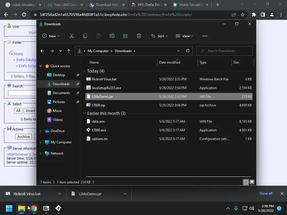Viewport: 287px width, 215px height.
Task: Click Show all downloads link
Action: coord(266,193)
